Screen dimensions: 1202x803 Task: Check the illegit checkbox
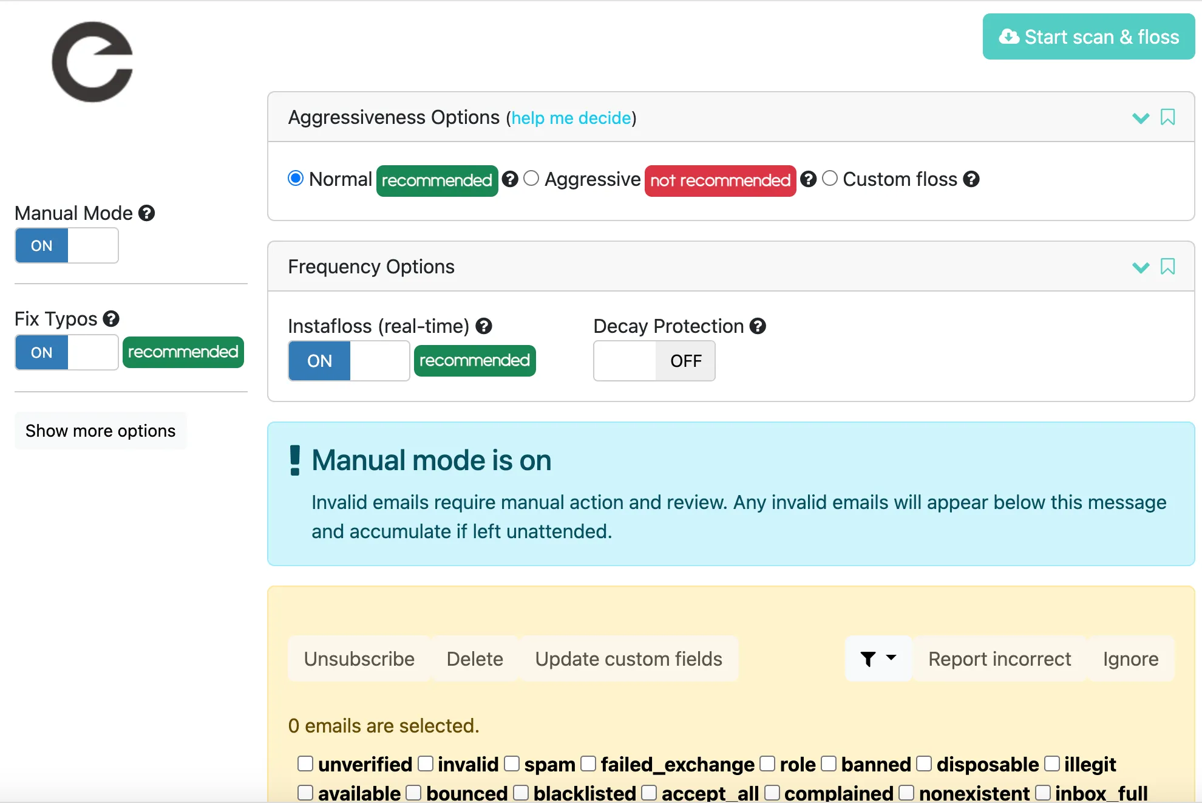[x=1052, y=764]
